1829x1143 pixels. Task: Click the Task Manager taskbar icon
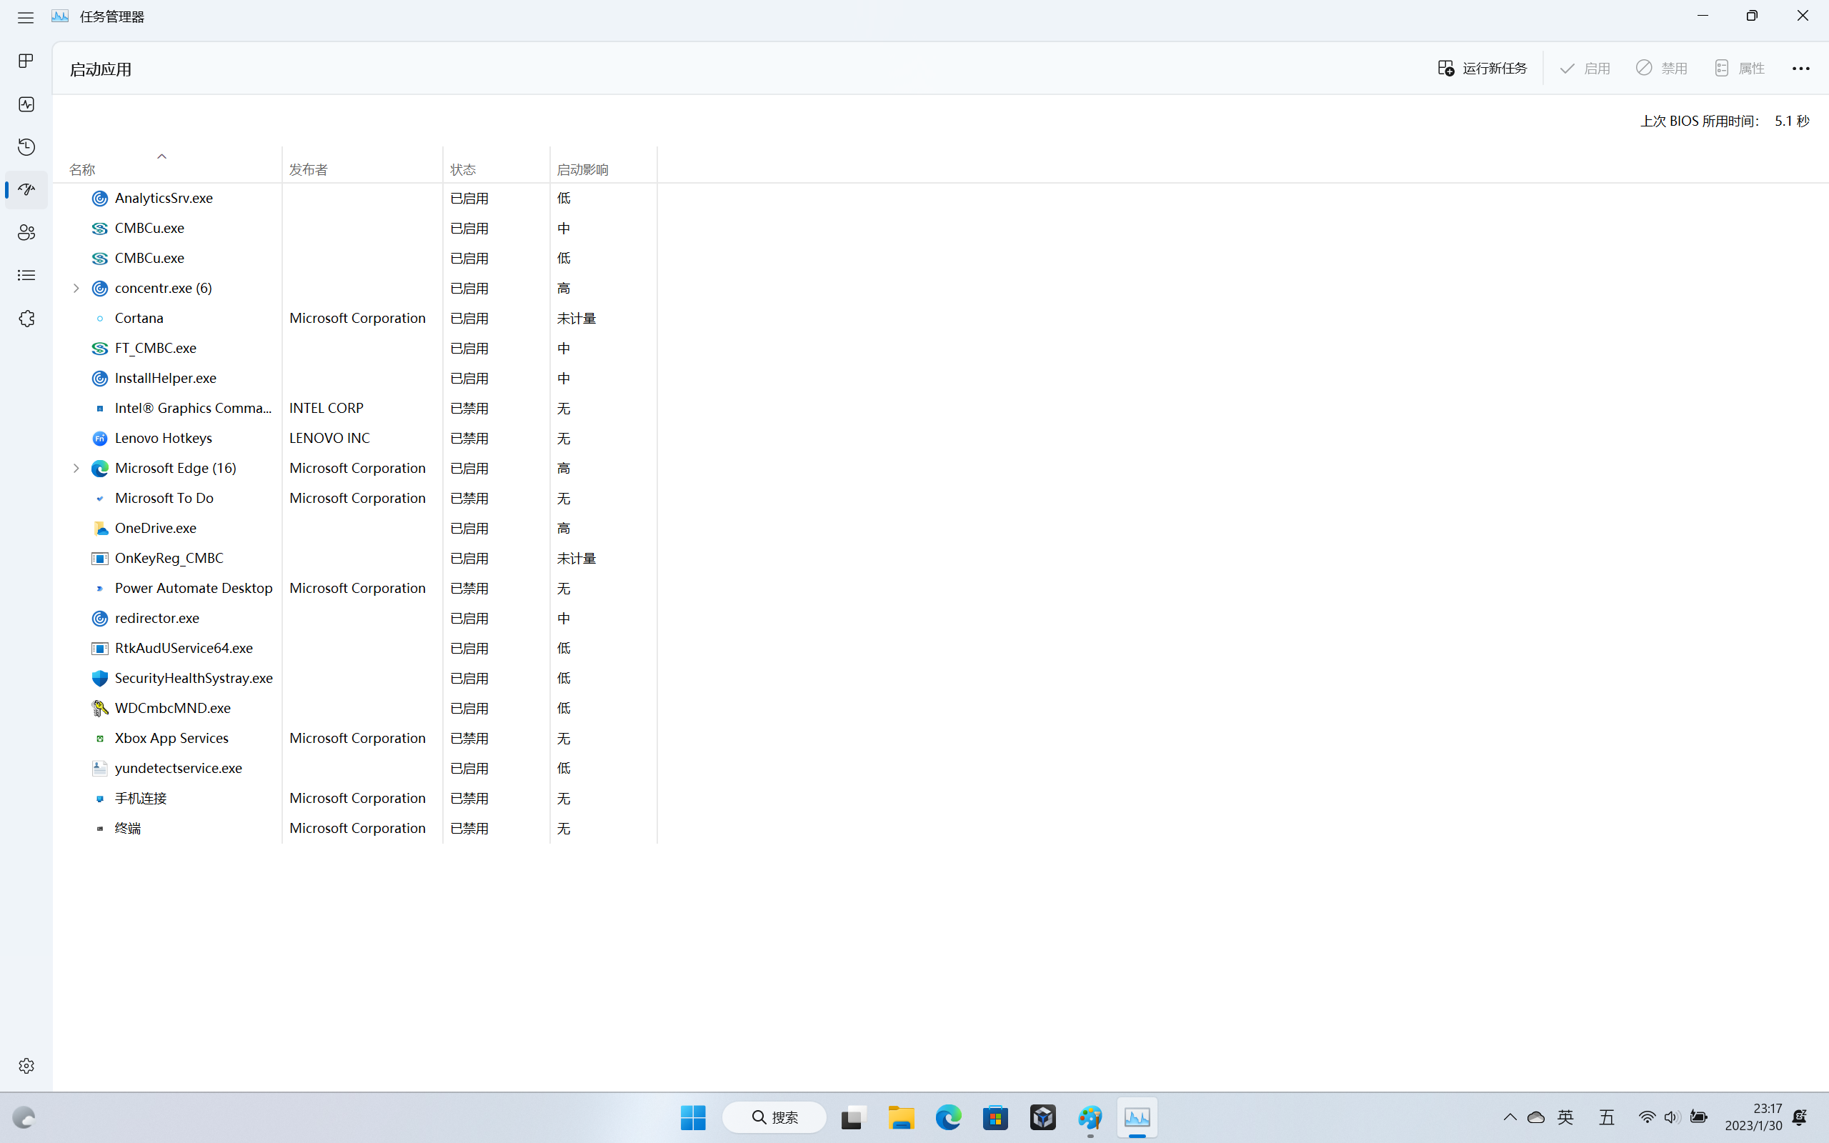(1137, 1117)
